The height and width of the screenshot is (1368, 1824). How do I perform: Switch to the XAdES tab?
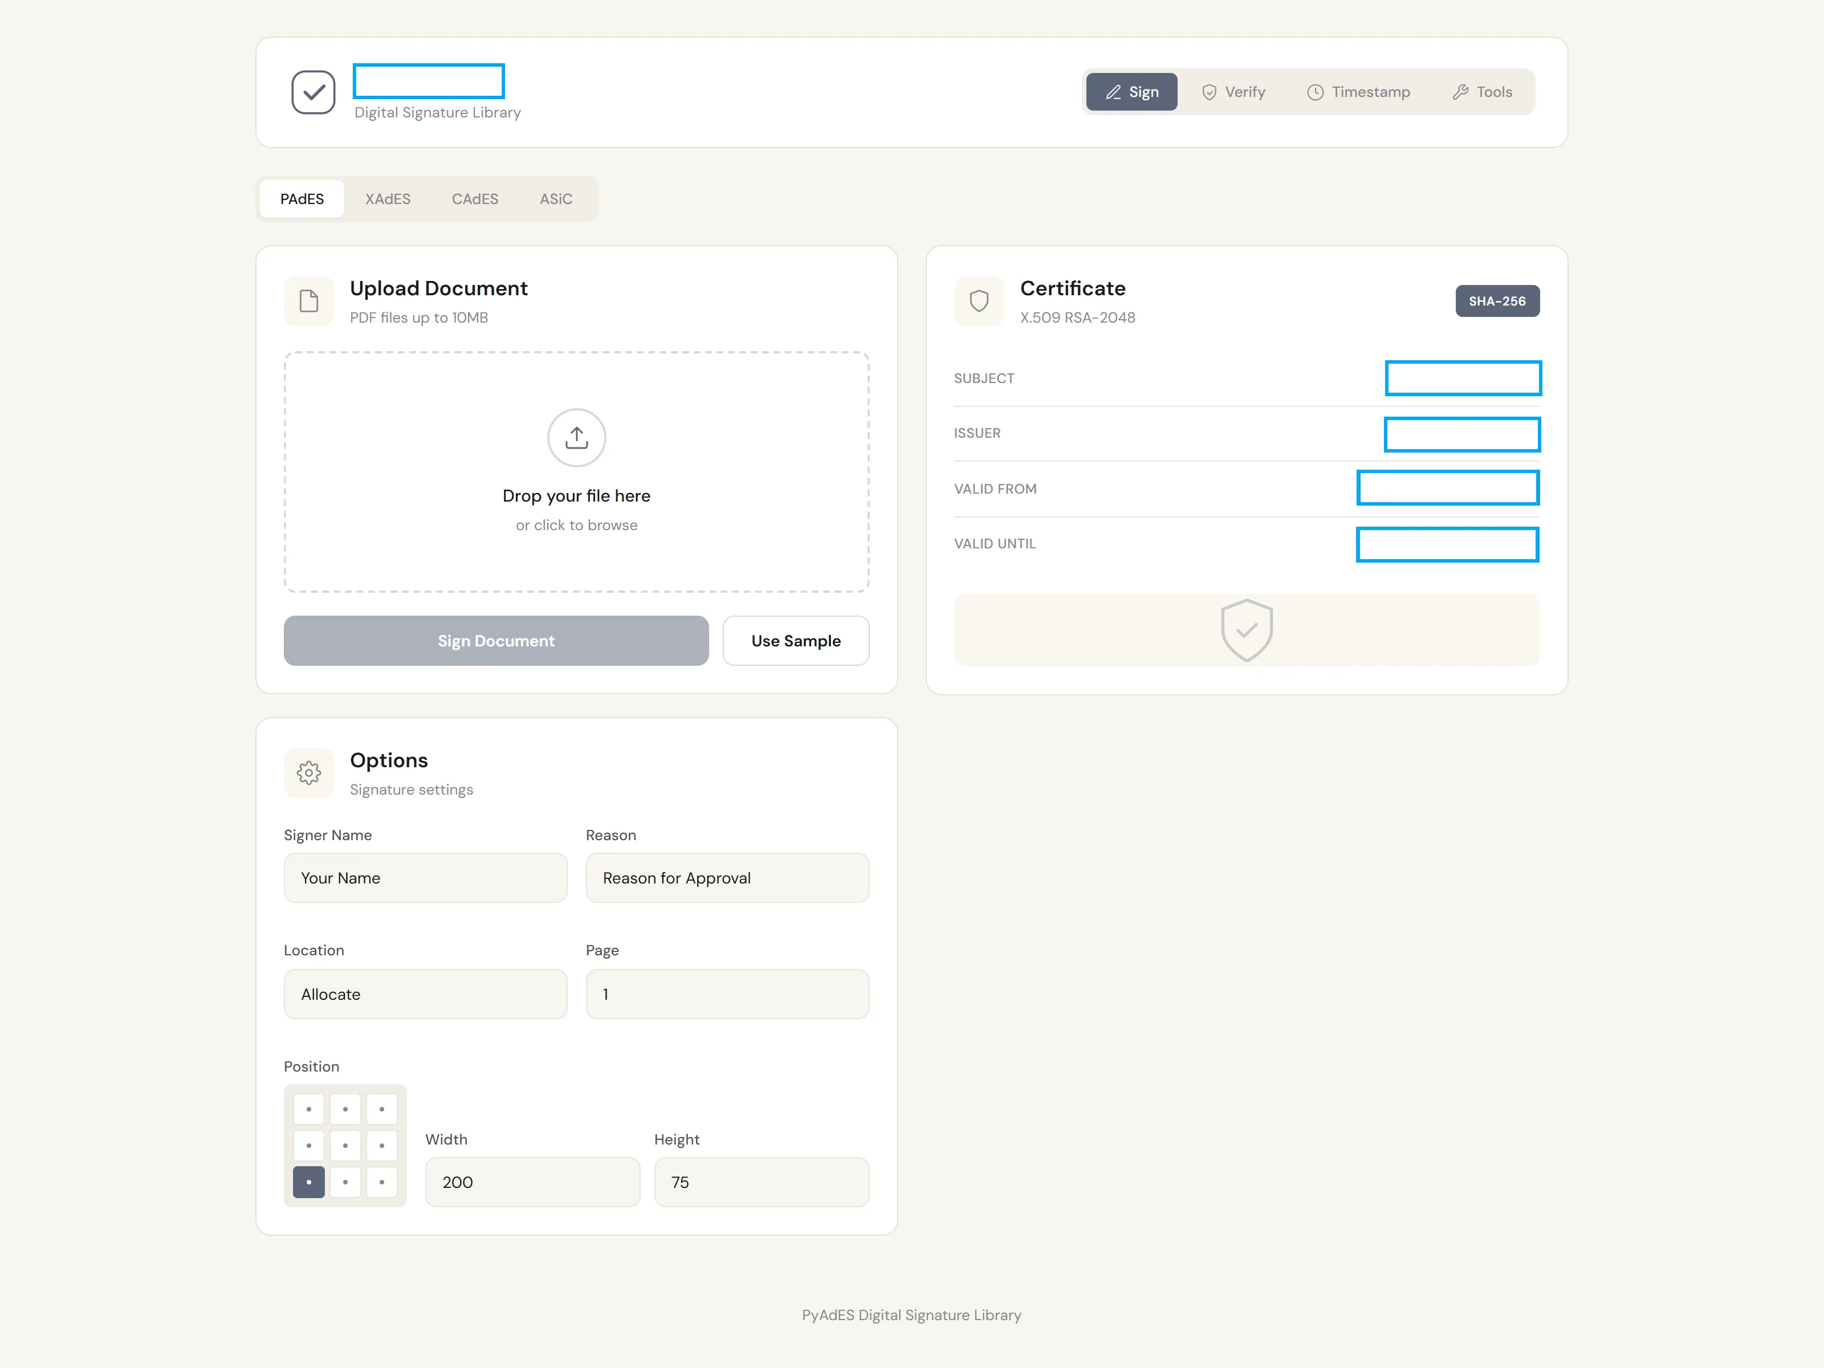[388, 199]
